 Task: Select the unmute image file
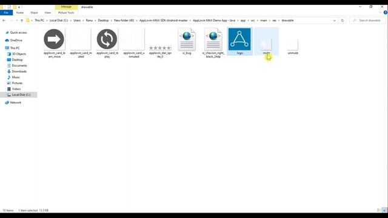tap(293, 44)
